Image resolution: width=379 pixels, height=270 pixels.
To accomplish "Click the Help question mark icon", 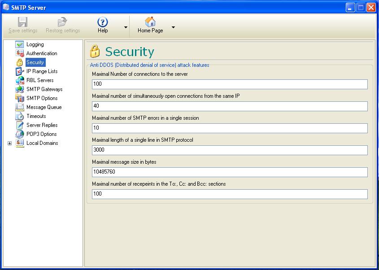I will (102, 22).
